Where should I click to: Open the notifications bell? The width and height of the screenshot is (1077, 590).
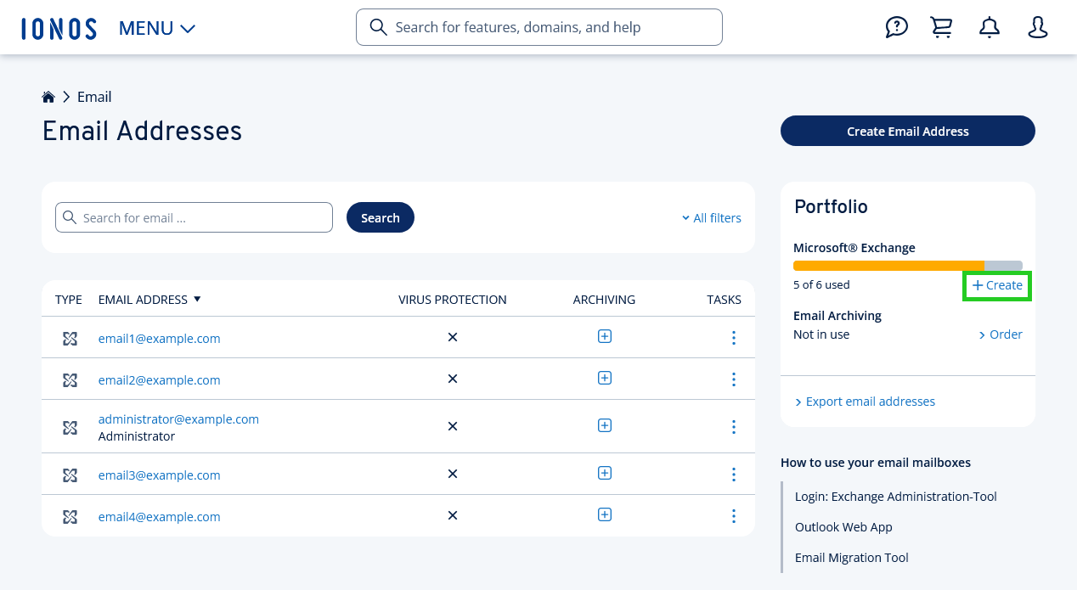pos(990,27)
